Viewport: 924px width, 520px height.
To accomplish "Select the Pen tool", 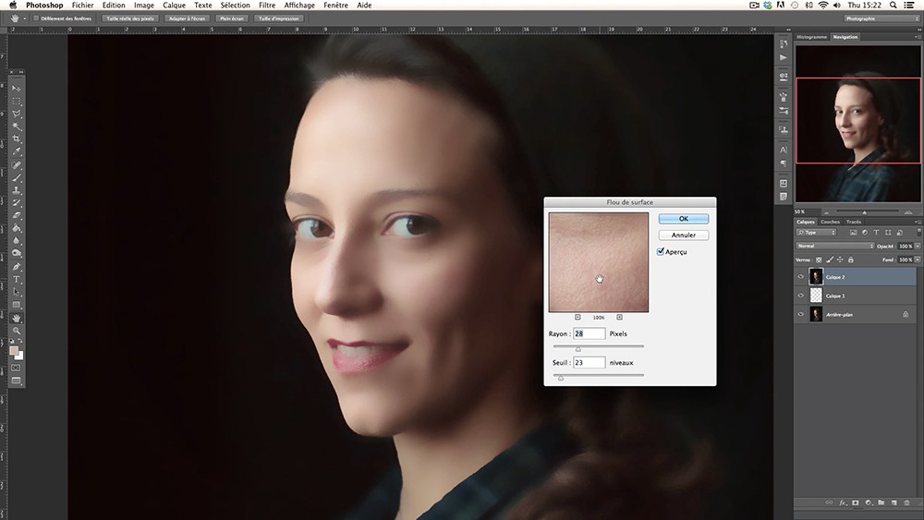I will pyautogui.click(x=17, y=267).
